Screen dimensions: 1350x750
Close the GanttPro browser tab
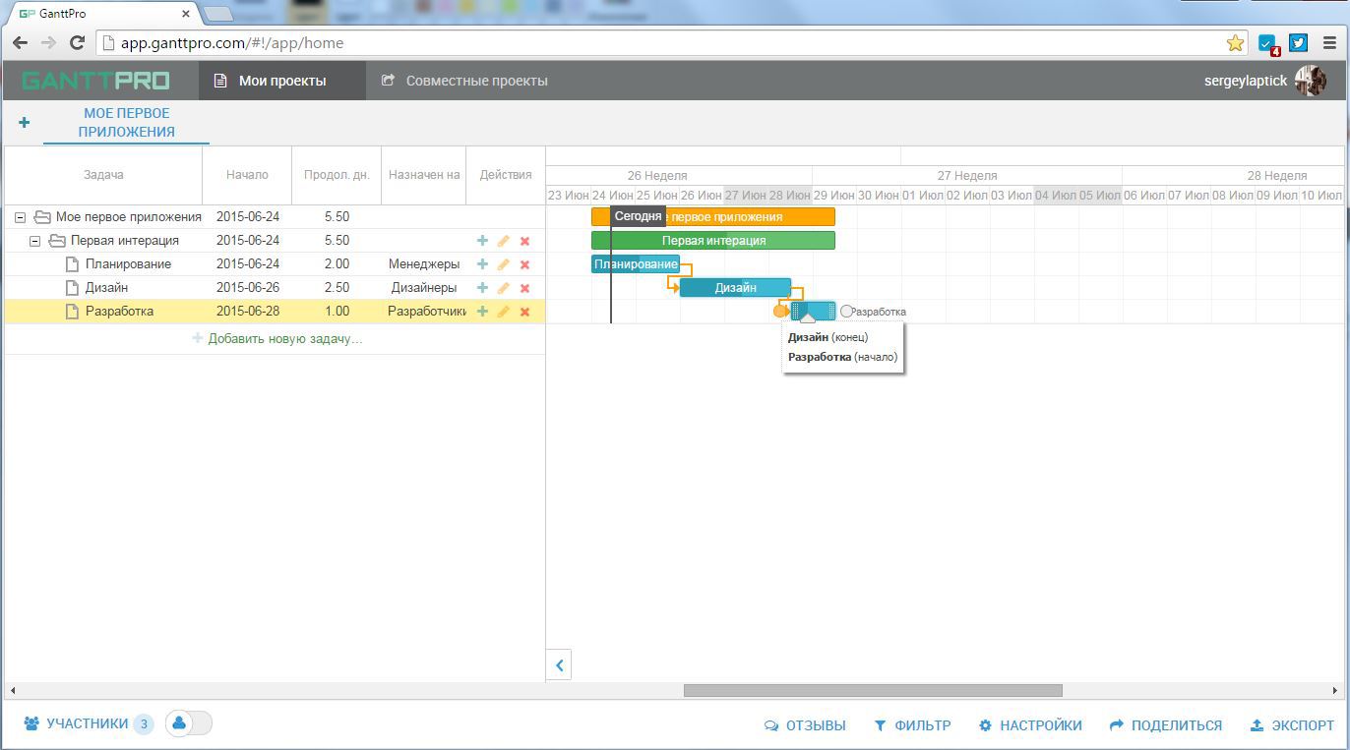(186, 14)
